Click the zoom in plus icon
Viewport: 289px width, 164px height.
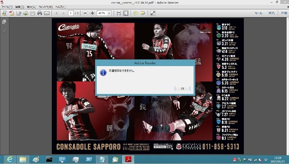(x=92, y=13)
